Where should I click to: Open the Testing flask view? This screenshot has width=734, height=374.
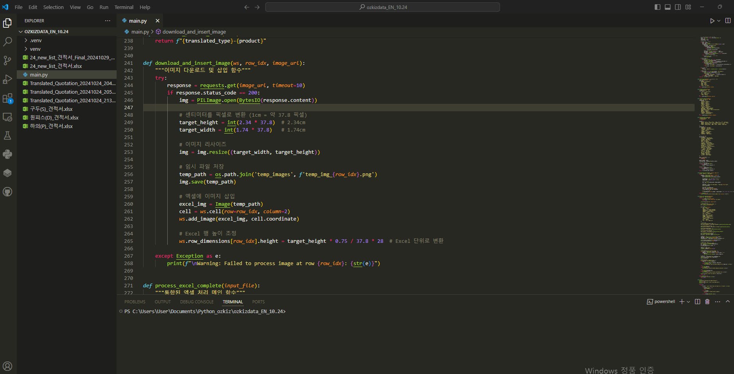[7, 135]
